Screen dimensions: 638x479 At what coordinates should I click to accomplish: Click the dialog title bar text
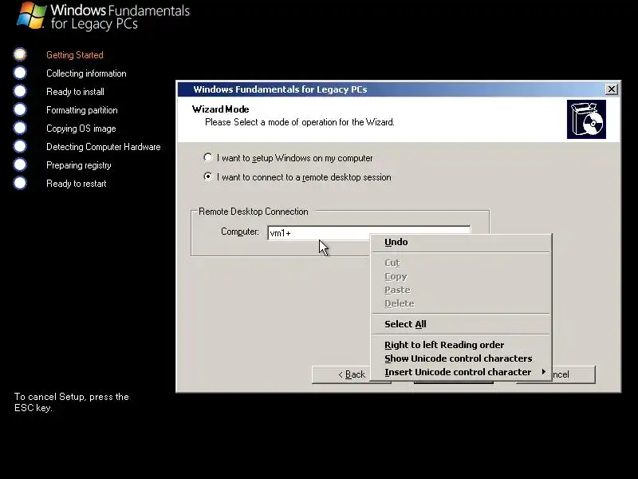[280, 89]
